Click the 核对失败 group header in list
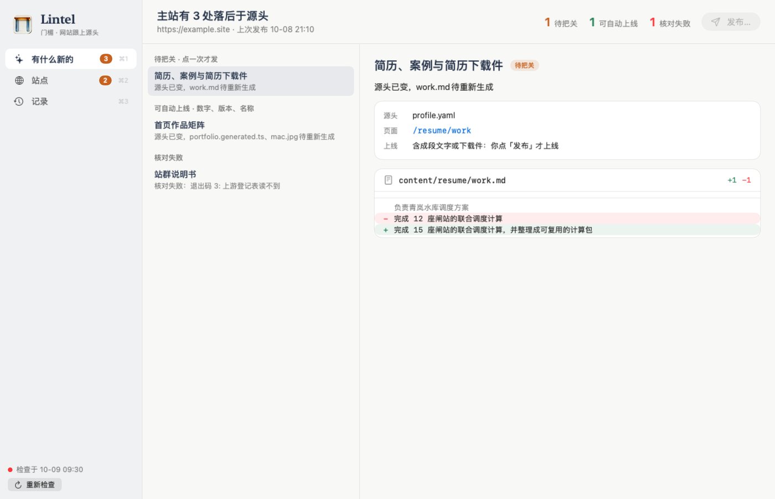The width and height of the screenshot is (775, 499). pos(168,158)
